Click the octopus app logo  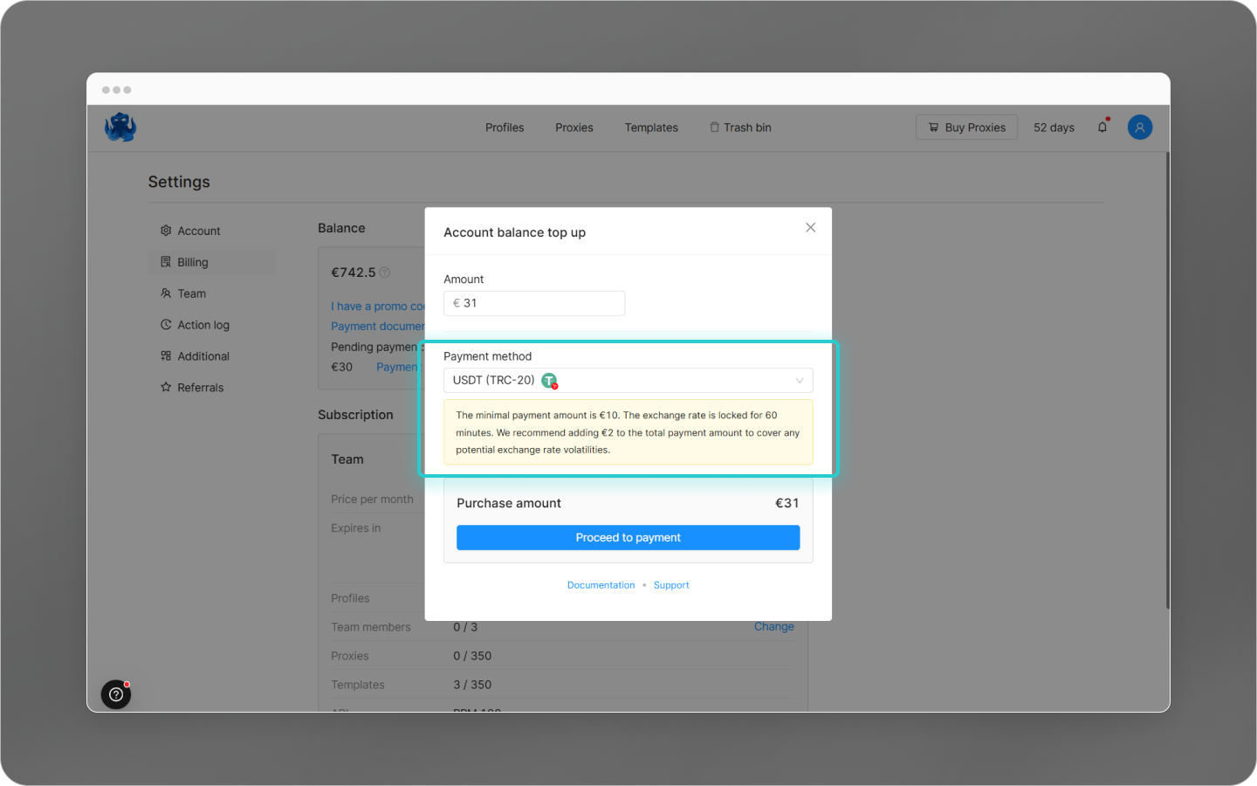pos(120,127)
